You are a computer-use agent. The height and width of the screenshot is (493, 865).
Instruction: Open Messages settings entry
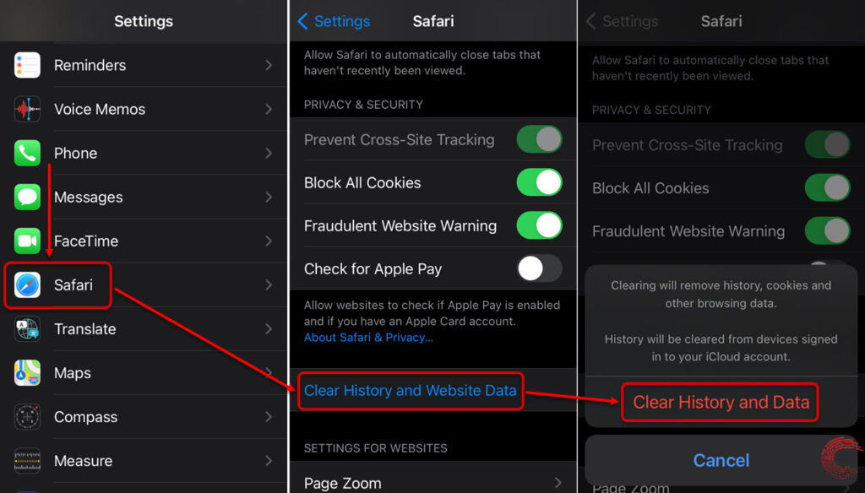point(144,197)
